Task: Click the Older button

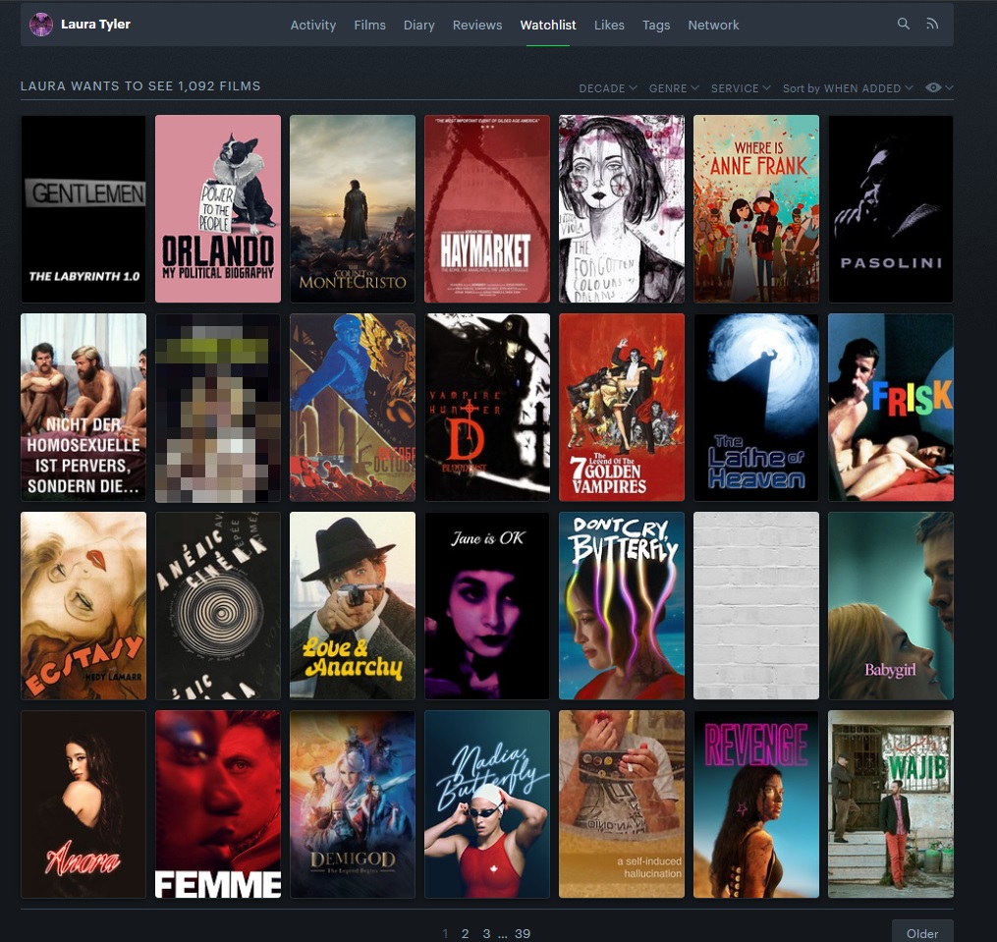Action: point(922,932)
